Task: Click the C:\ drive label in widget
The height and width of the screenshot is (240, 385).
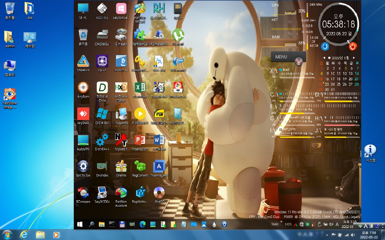Action: [274, 94]
